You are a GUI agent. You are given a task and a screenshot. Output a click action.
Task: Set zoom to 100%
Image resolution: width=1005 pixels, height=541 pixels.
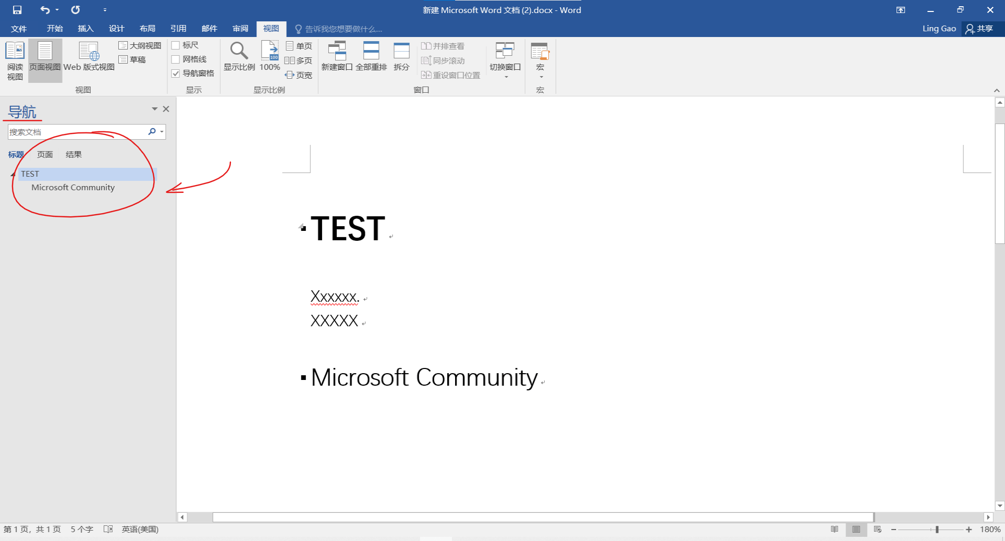point(270,57)
